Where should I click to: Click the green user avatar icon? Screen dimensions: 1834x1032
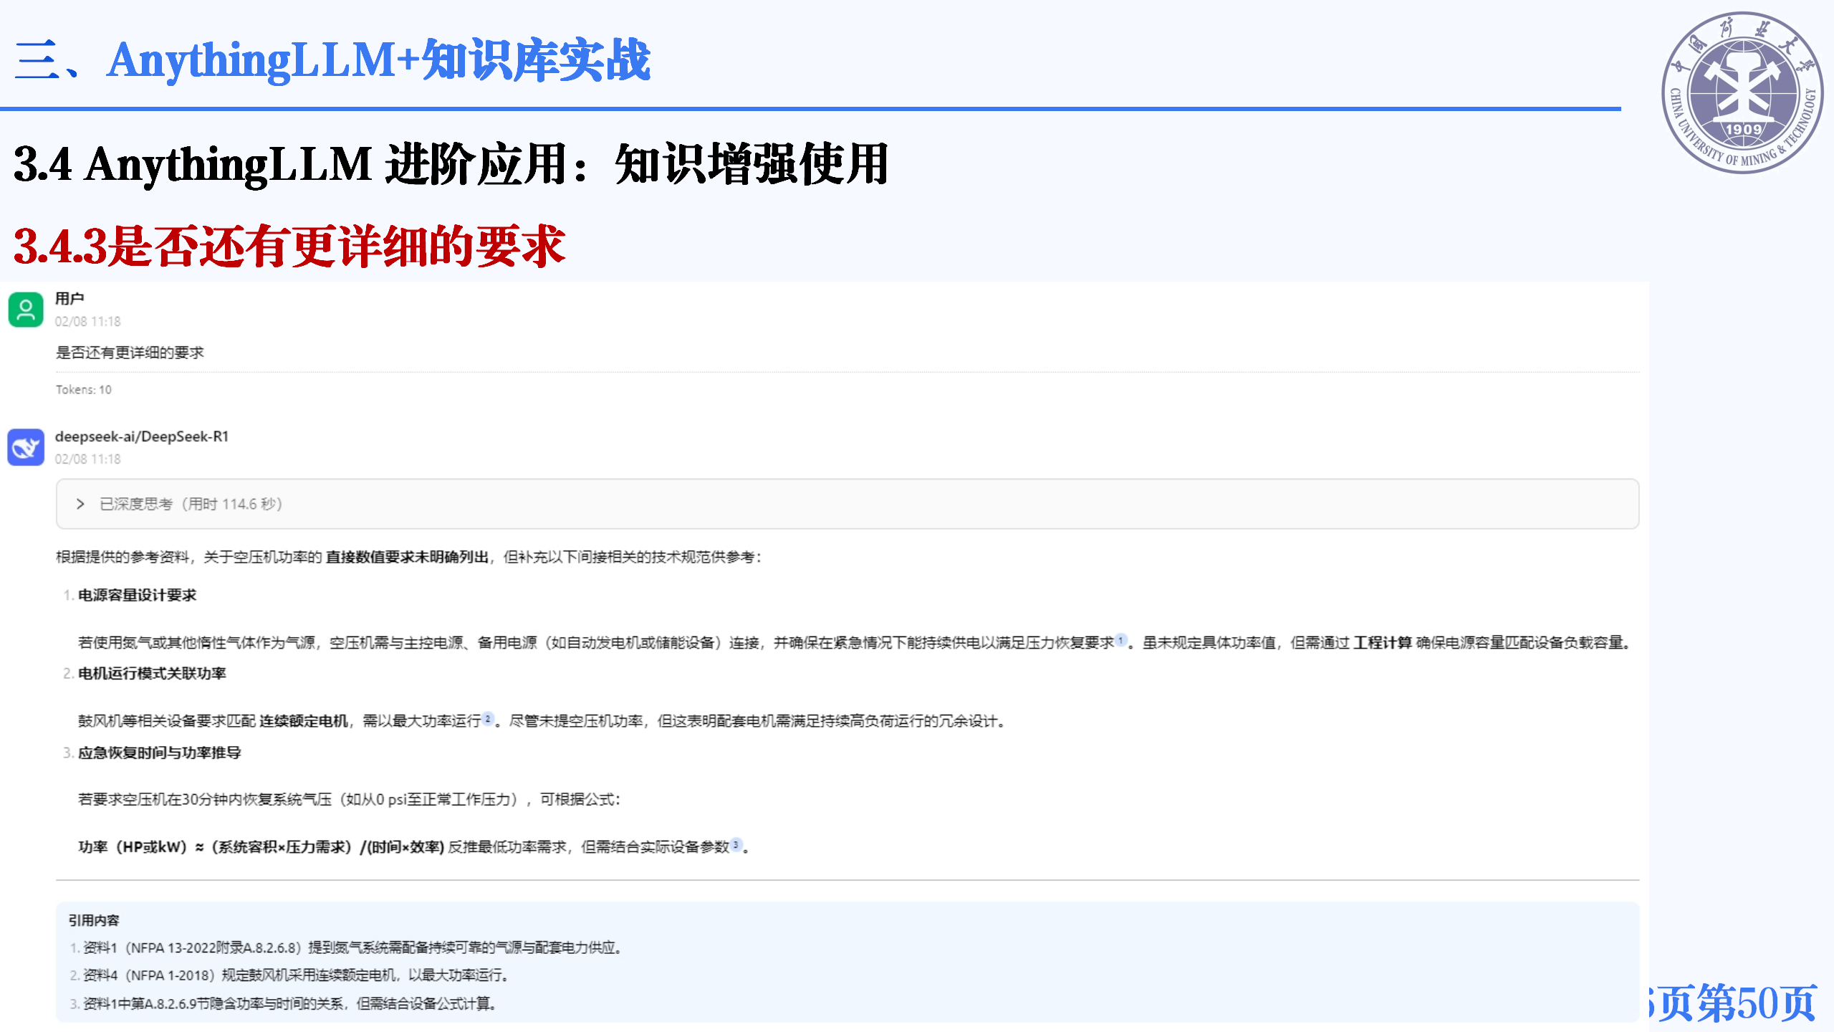tap(26, 310)
